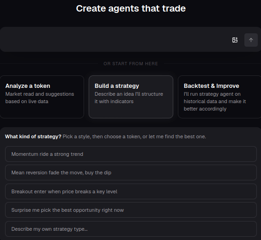Click Surprise me pick the best opportunity
The image size is (261, 240).
131,210
